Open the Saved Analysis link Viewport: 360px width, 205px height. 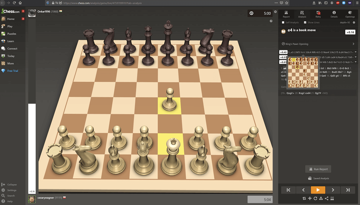pos(318,178)
